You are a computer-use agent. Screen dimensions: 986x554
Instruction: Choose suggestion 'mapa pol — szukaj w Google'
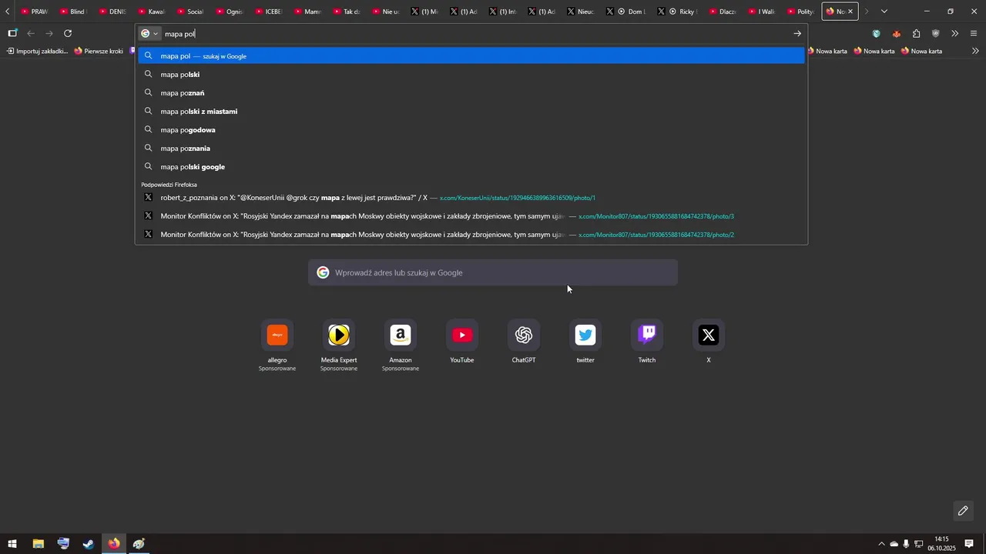click(471, 55)
